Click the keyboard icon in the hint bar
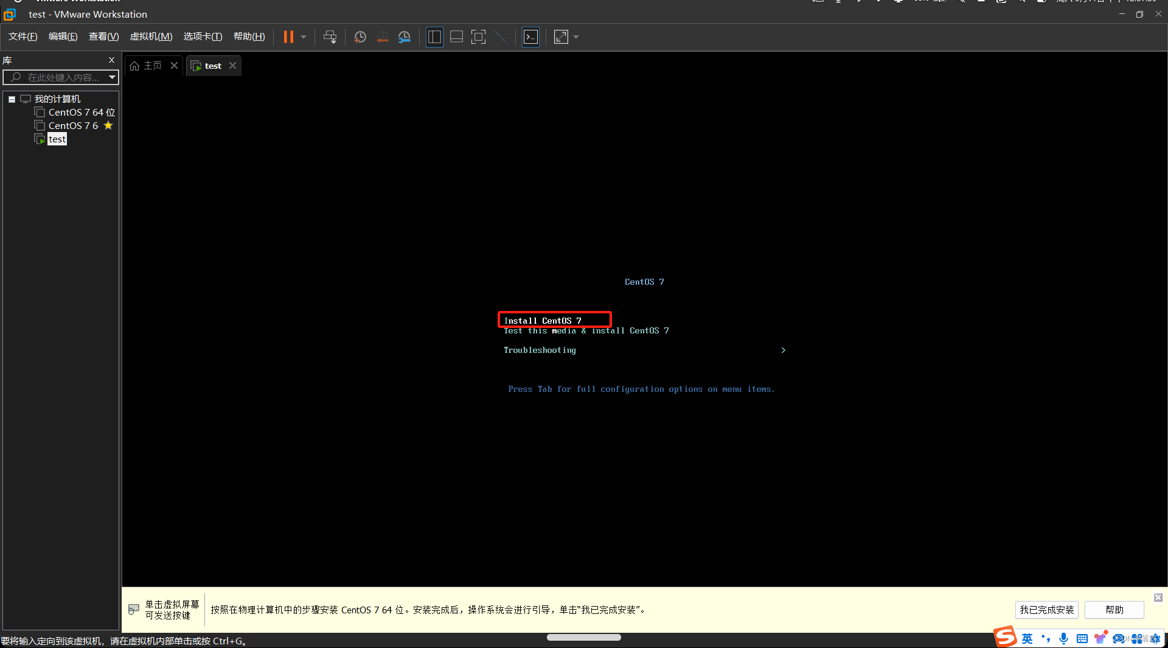The image size is (1168, 648). coord(134,609)
